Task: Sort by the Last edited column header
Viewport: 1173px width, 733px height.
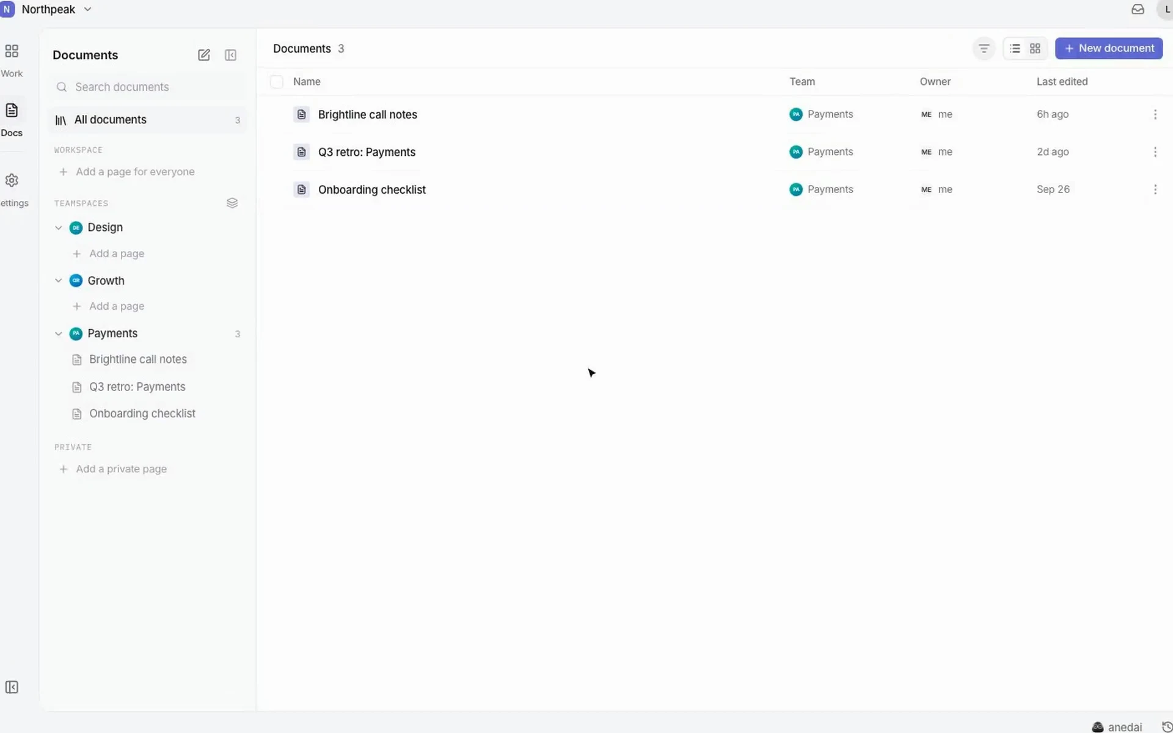Action: tap(1062, 82)
